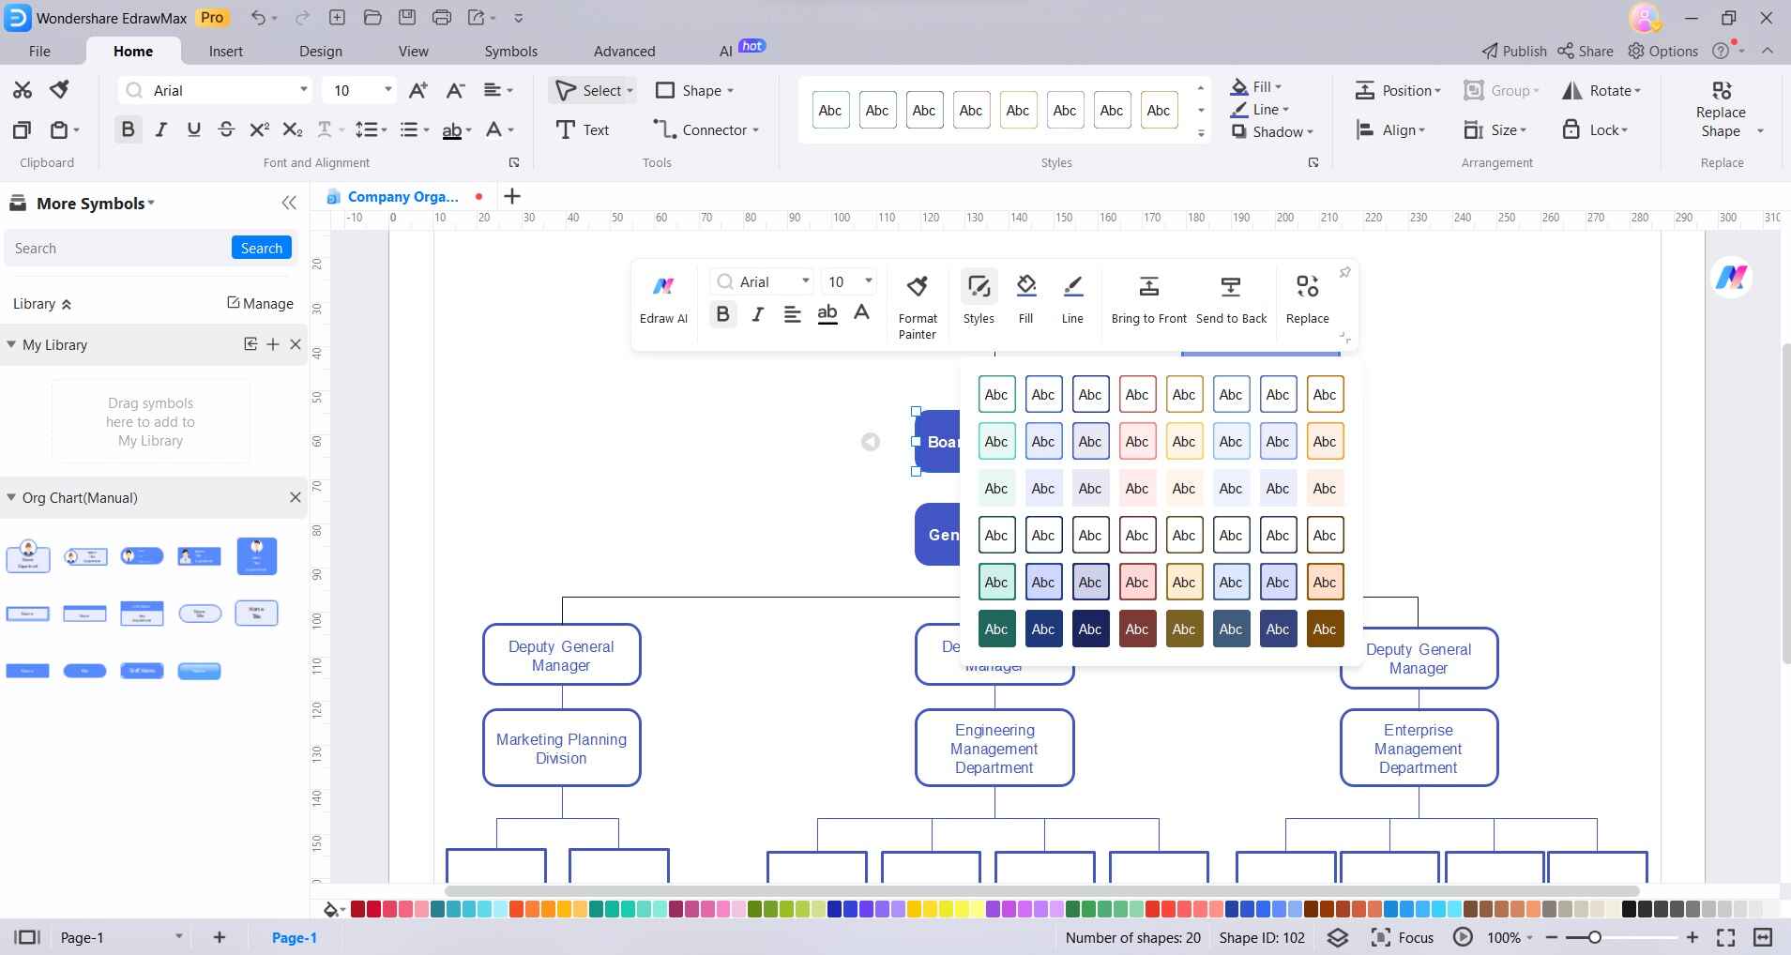The width and height of the screenshot is (1791, 955).
Task: Toggle Italic in the ribbon Font group
Action: click(x=161, y=129)
